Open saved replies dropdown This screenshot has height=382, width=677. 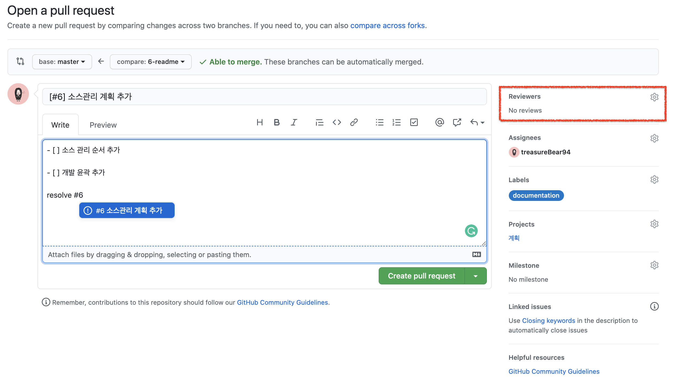(x=477, y=123)
